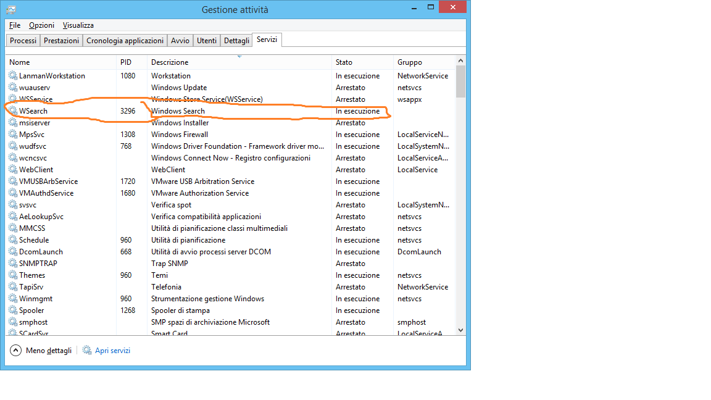Screen dimensions: 711x400
Task: Sort services by Nome column header
Action: (61, 62)
